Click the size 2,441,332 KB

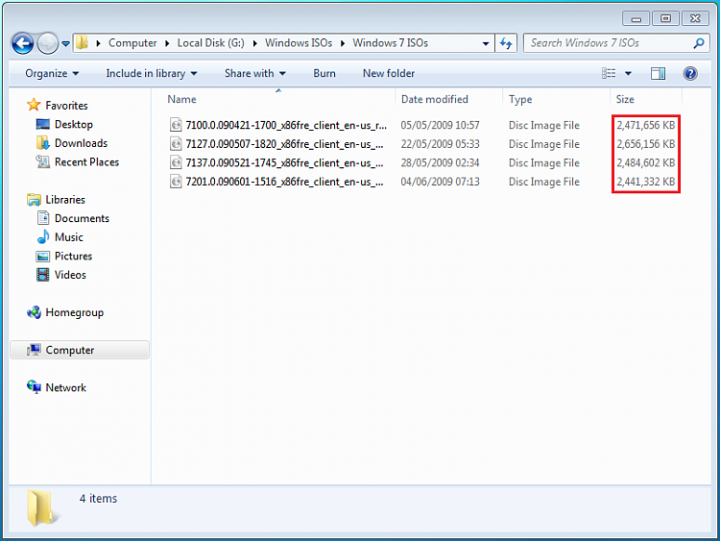click(646, 182)
